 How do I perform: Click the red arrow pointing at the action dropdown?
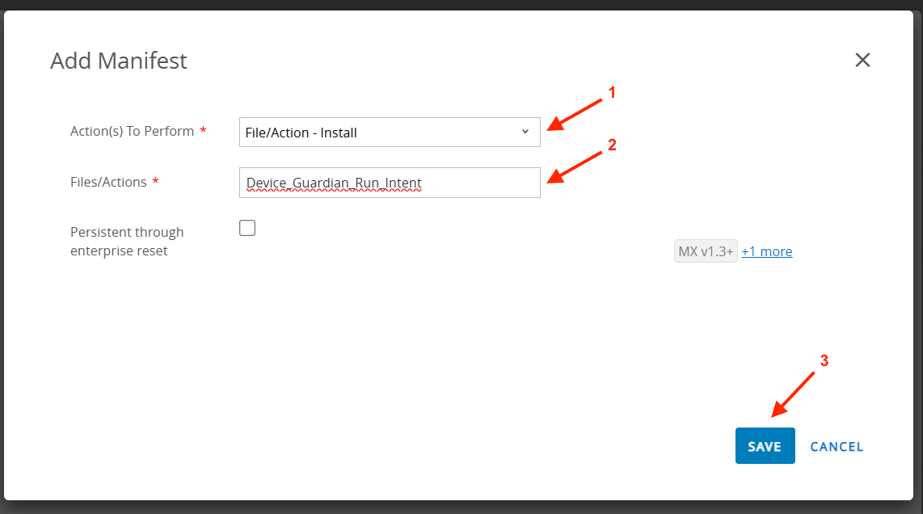click(575, 114)
